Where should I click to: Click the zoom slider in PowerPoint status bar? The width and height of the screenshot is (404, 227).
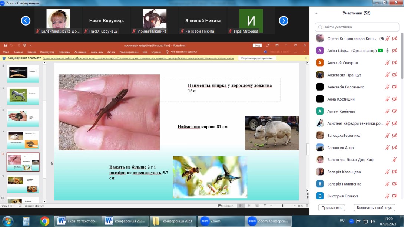(282, 206)
